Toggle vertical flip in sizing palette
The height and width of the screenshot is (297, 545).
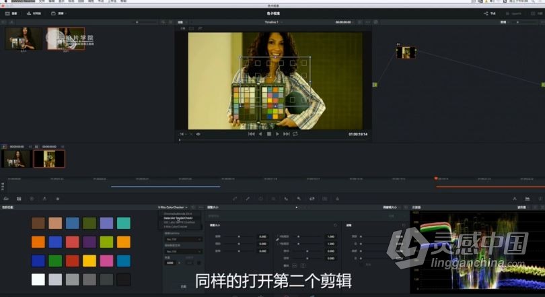(303, 265)
